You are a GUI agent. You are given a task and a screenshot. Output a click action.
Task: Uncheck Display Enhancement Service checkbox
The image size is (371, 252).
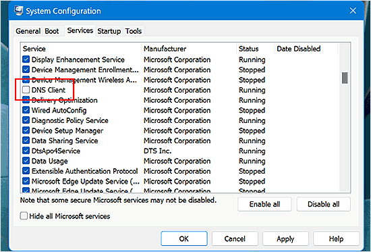[x=26, y=59]
